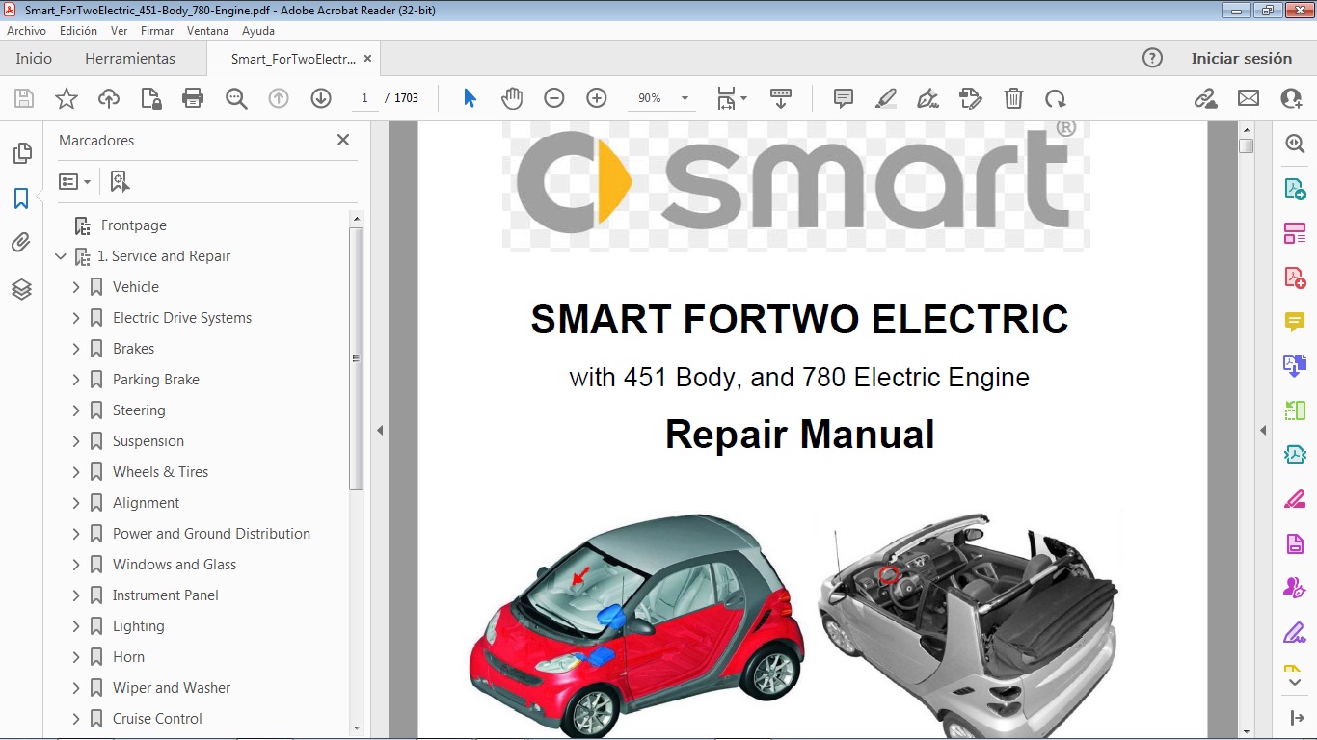The width and height of the screenshot is (1317, 740).
Task: Open the Layers panel in the left sidebar
Action: [21, 289]
